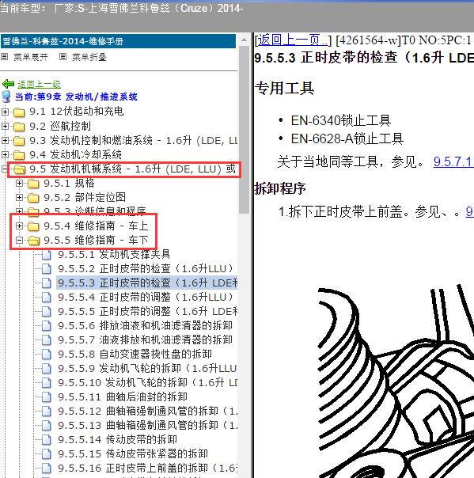474x478 pixels.
Task: Select 9.5.5.4 正时皮带的调整（1.6升LLU）
Action: pyautogui.click(x=146, y=298)
